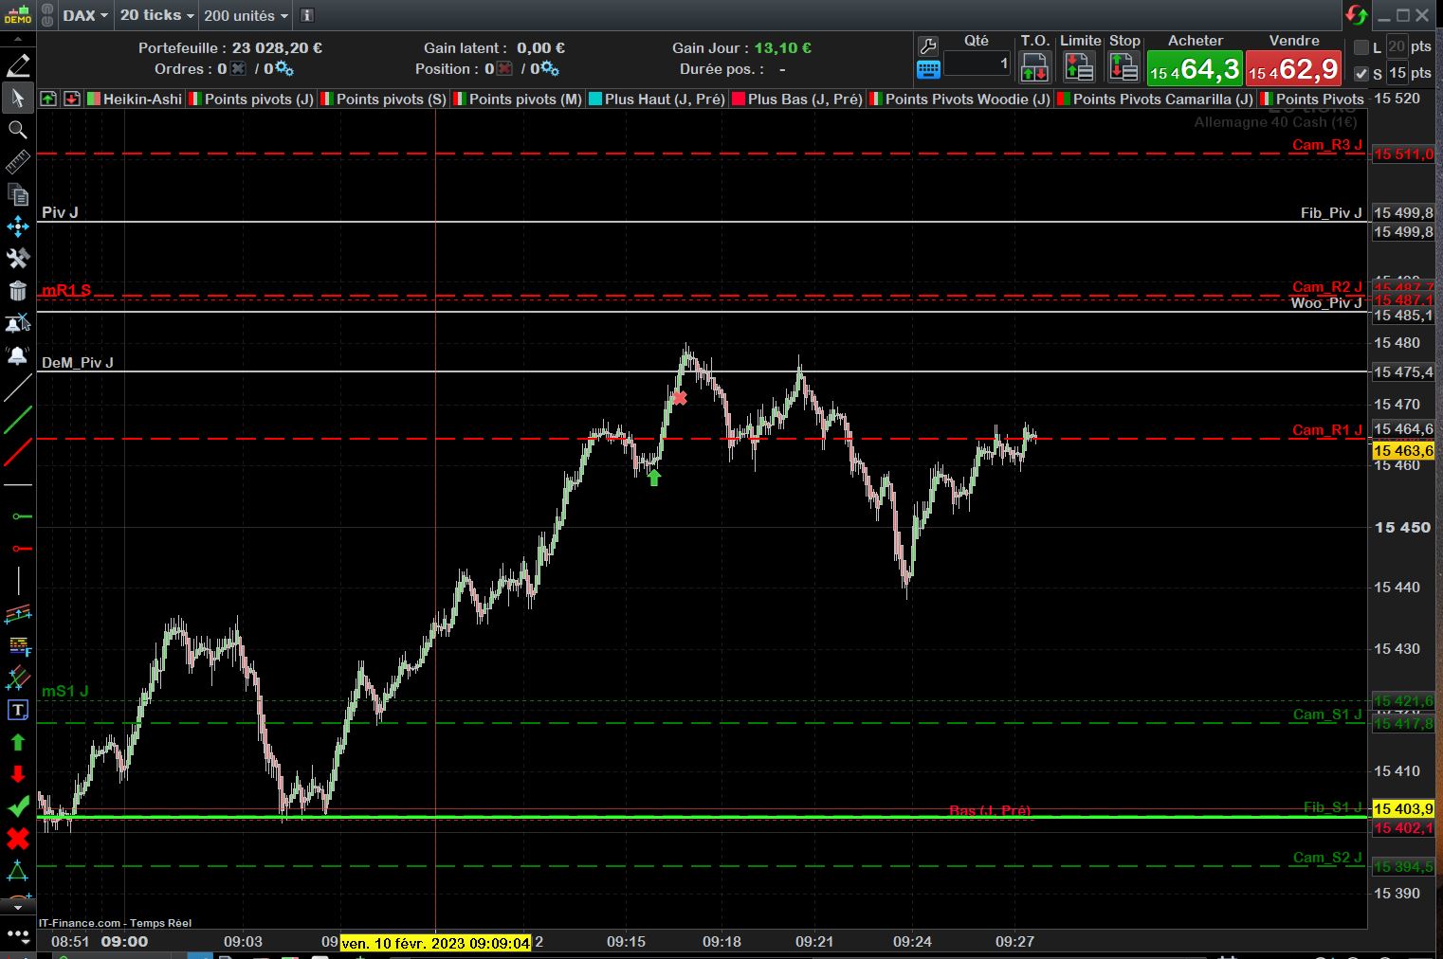Open the Plus Bas (J, Pré) tab
Screen dimensions: 1443x959
(x=797, y=99)
